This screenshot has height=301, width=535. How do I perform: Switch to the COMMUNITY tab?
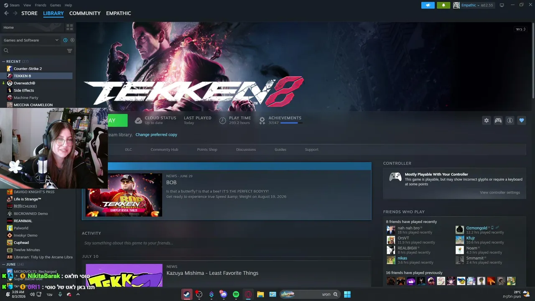click(85, 13)
